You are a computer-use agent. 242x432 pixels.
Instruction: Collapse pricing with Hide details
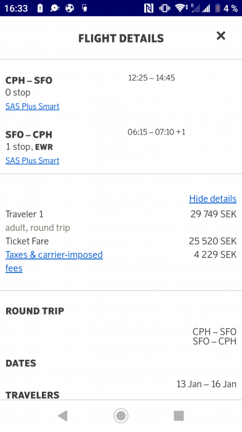[212, 199]
